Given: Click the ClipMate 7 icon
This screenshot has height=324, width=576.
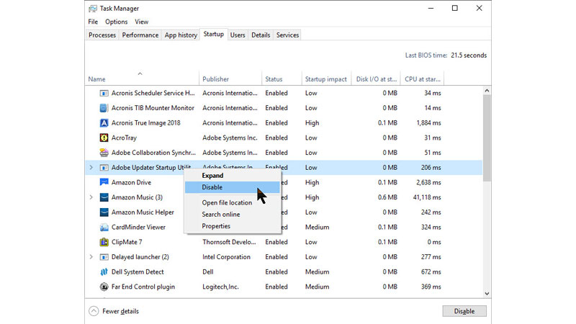Looking at the screenshot, I should tap(104, 242).
